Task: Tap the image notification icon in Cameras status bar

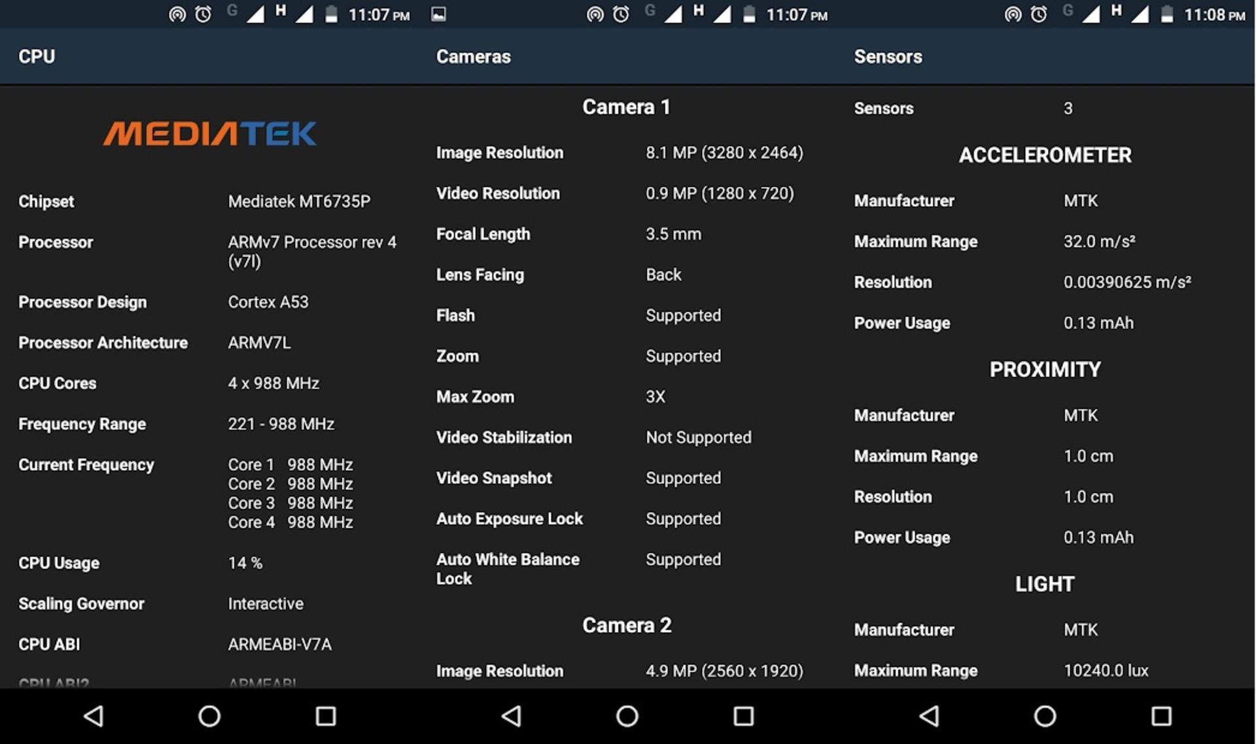Action: coord(438,14)
